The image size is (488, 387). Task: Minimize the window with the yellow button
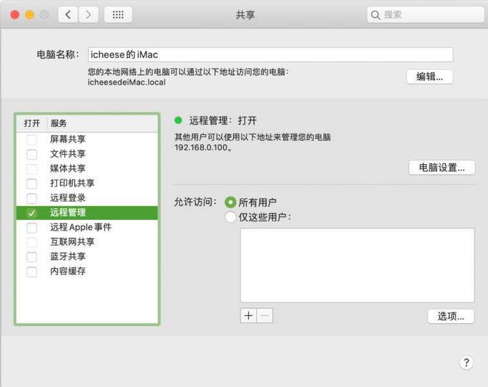30,15
